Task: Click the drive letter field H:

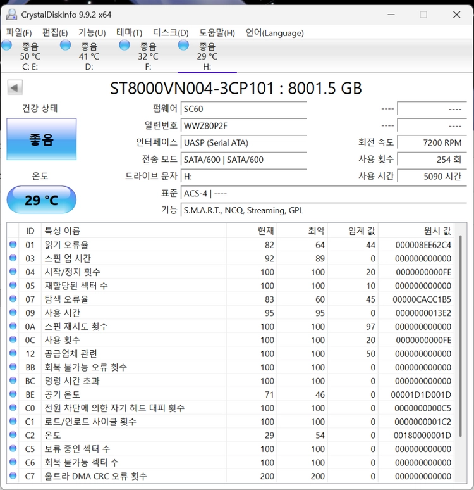Action: pyautogui.click(x=243, y=177)
